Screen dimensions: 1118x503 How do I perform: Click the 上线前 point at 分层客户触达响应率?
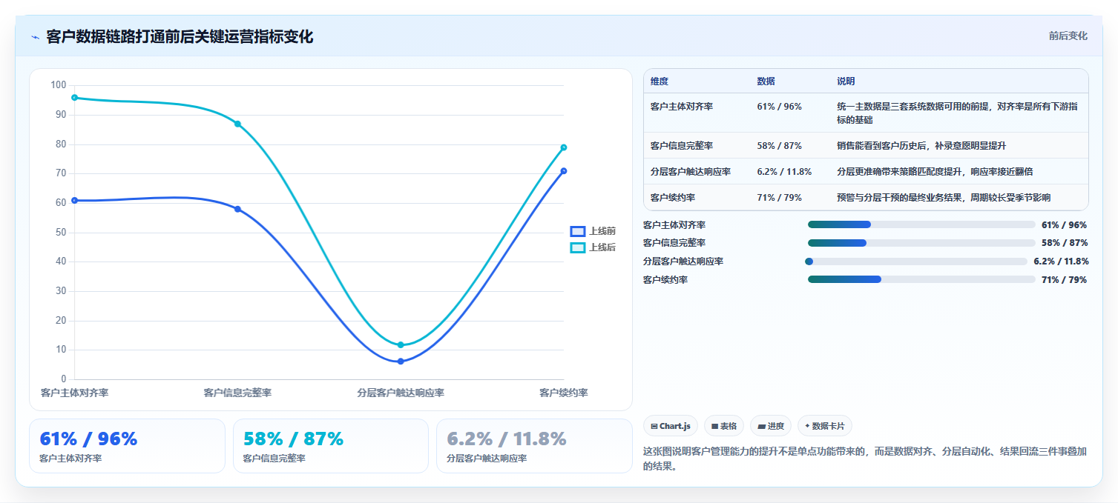pos(401,361)
